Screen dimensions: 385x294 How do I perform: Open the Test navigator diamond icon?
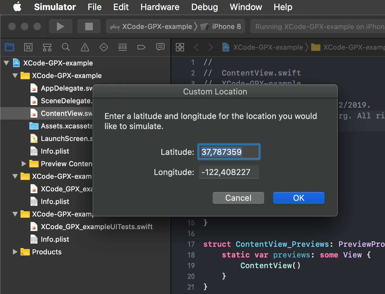103,47
